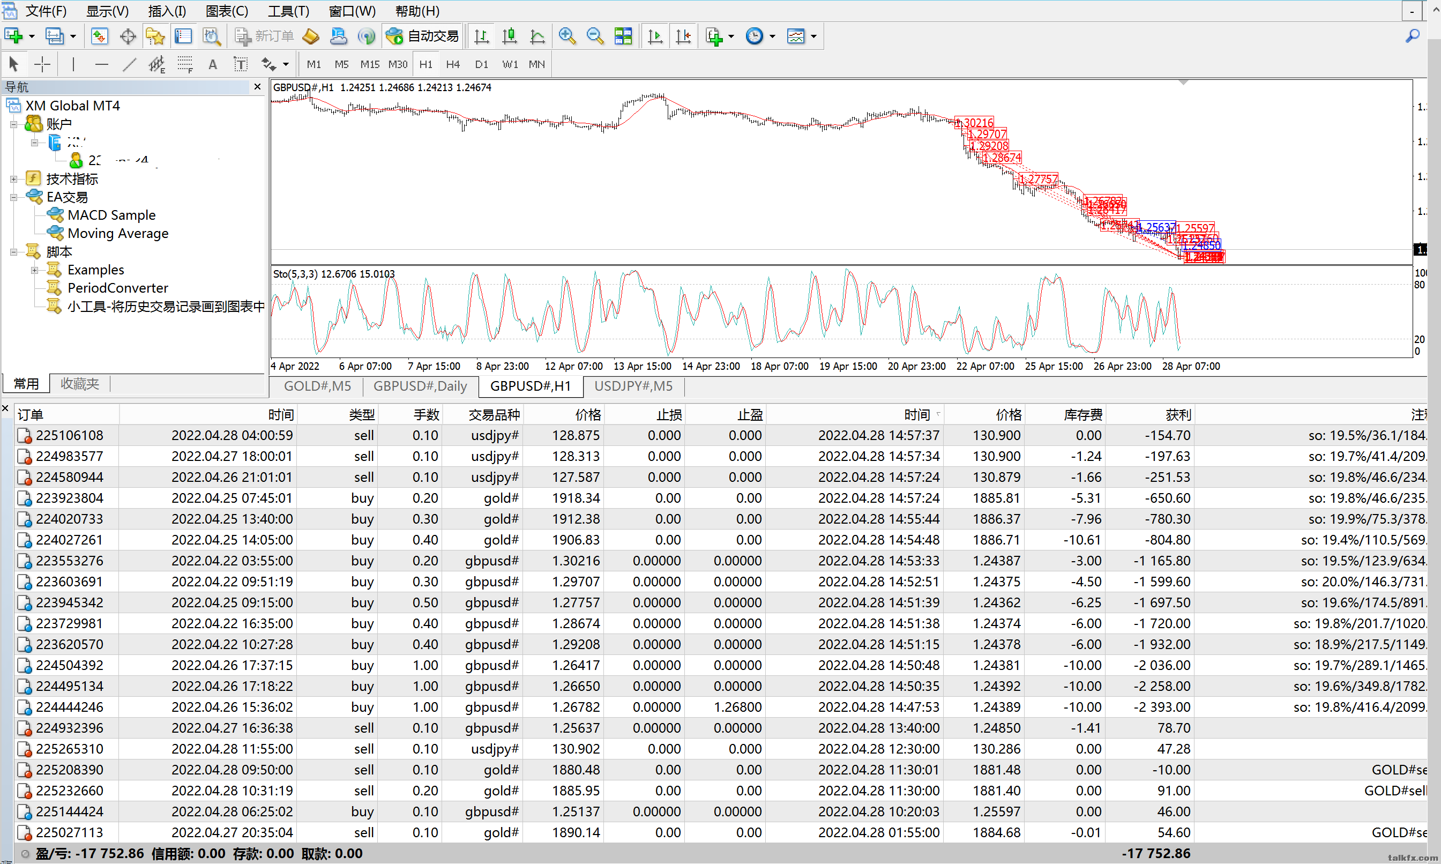Open the 插入(I) menu
This screenshot has width=1441, height=864.
tap(167, 11)
